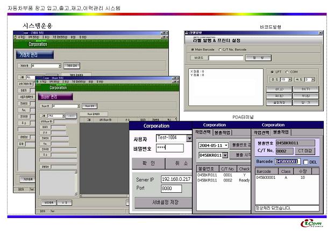Select the Main Barcode radio option
Viewport: 334px width, 231px height.
tap(193, 50)
